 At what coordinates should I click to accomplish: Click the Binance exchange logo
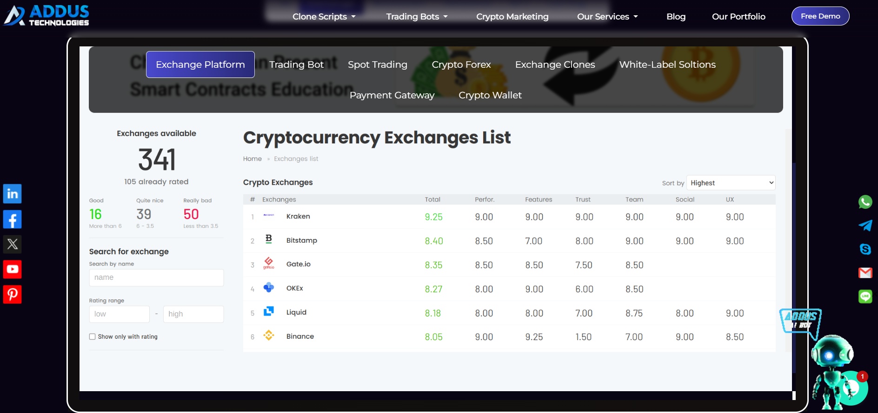point(269,336)
